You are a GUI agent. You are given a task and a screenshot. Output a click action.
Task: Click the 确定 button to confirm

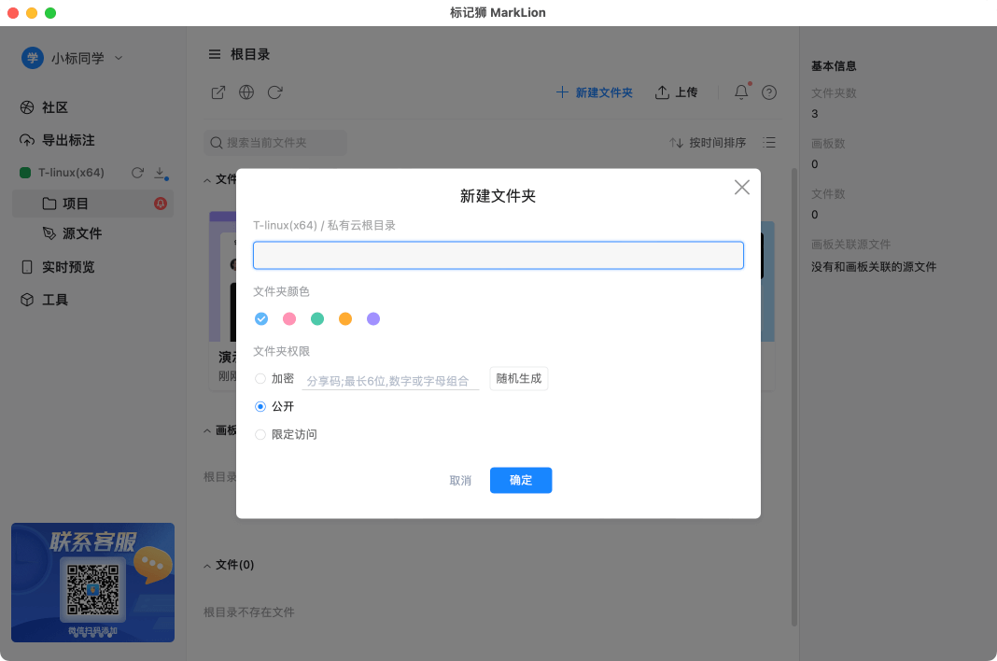click(x=521, y=480)
